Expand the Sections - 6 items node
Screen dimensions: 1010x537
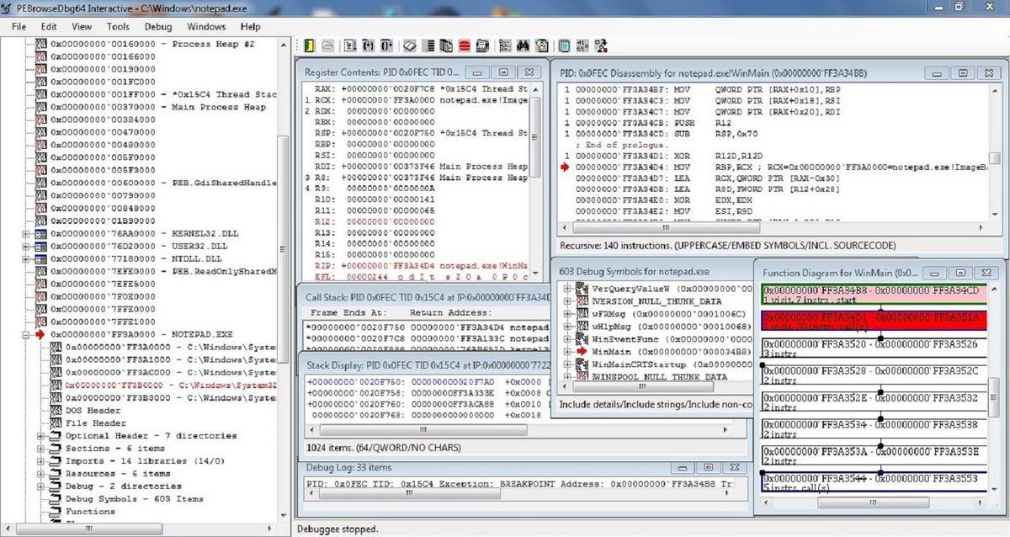[x=41, y=449]
